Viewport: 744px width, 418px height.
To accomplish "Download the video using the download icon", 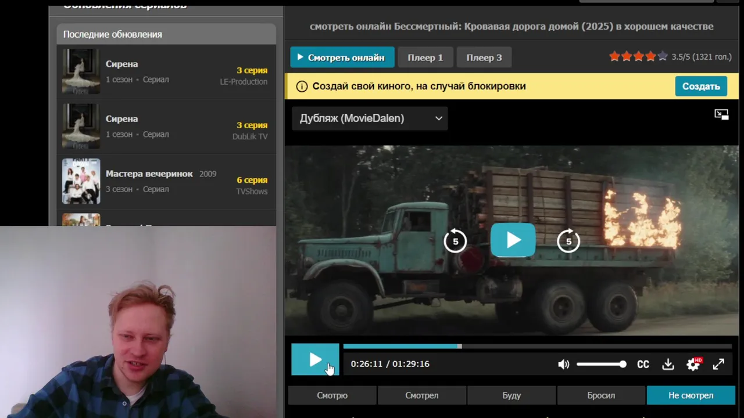I will (668, 365).
